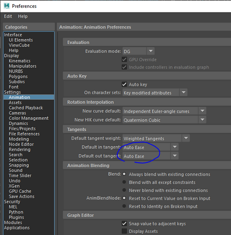Image resolution: width=231 pixels, height=235 pixels.
Task: Select the Polygons category
Action: (18, 76)
